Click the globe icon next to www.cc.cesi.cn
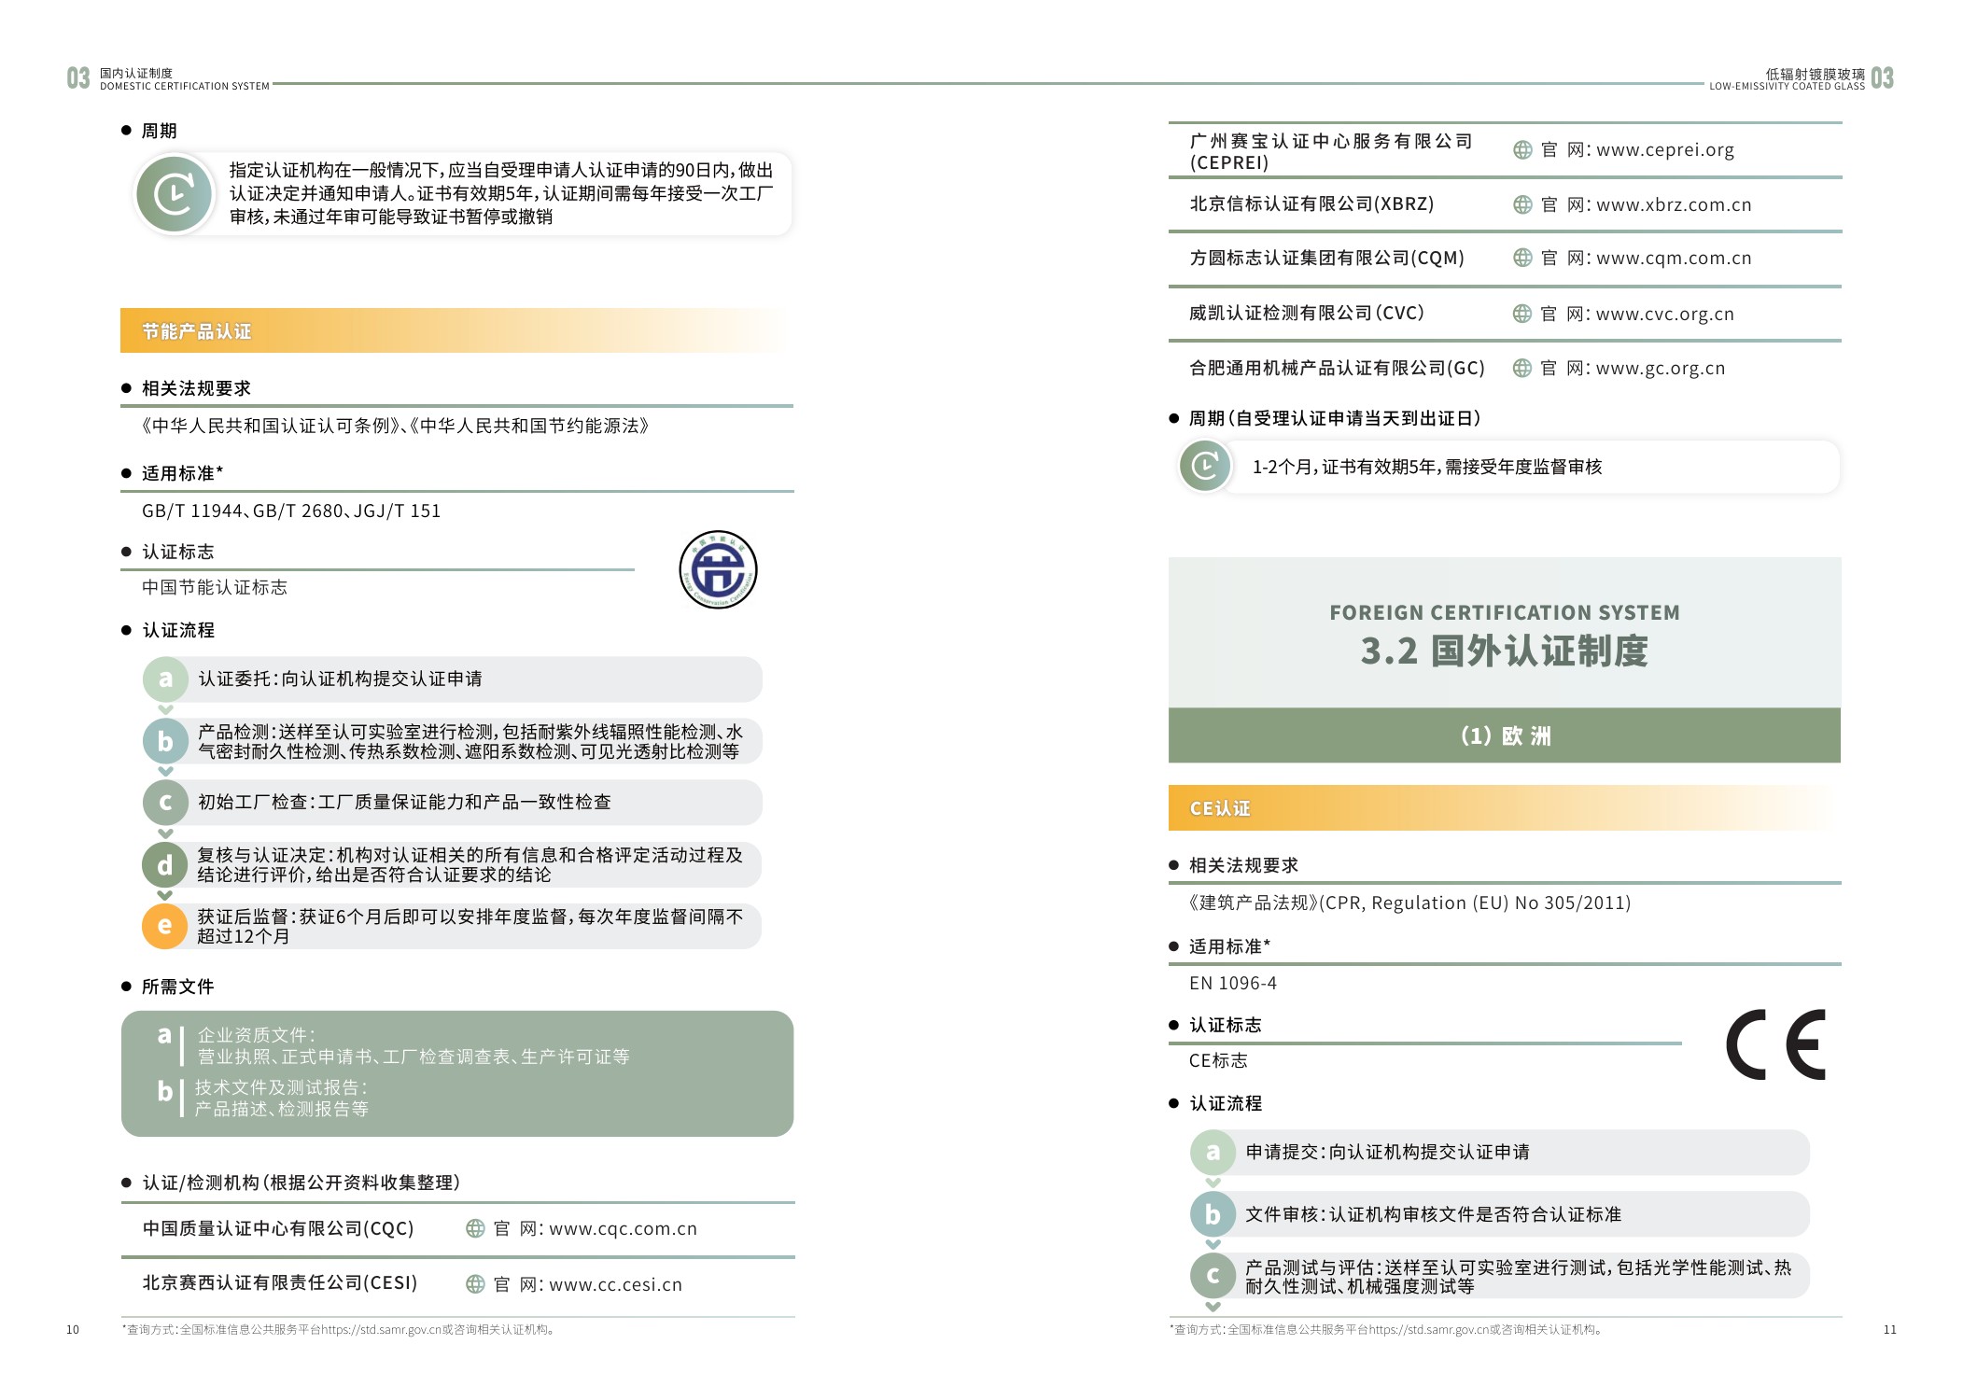The image size is (1963, 1400). click(x=475, y=1284)
